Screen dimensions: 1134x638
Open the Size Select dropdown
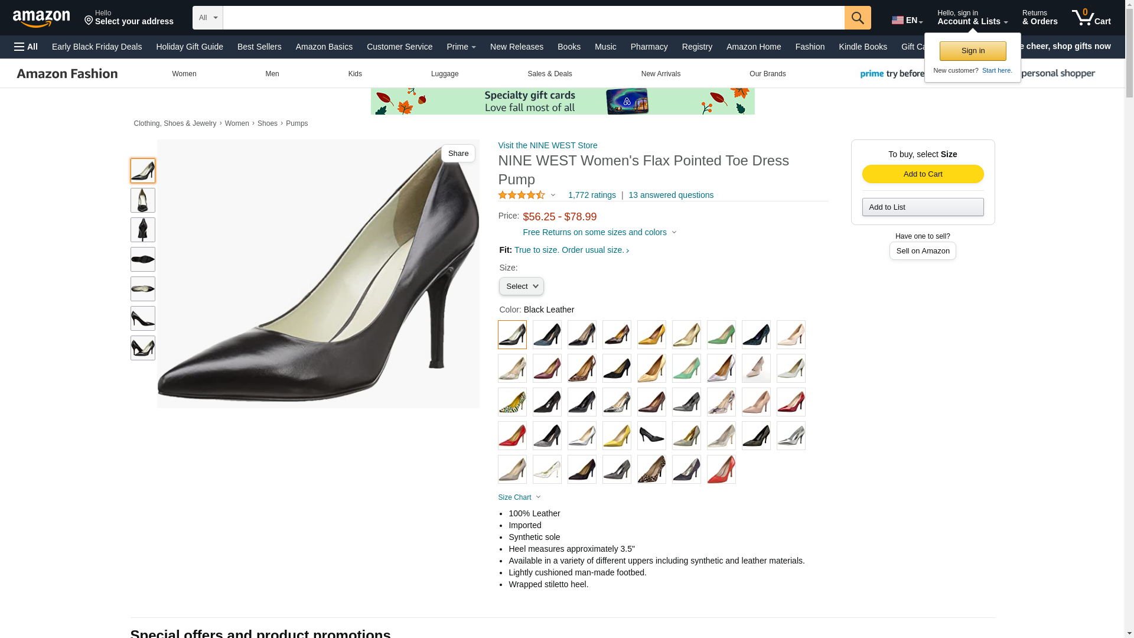click(x=521, y=287)
